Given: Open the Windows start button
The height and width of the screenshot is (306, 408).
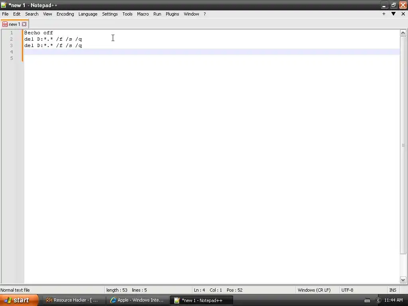Looking at the screenshot, I should pyautogui.click(x=19, y=300).
